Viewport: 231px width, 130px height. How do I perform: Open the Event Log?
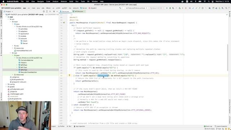click(x=208, y=126)
